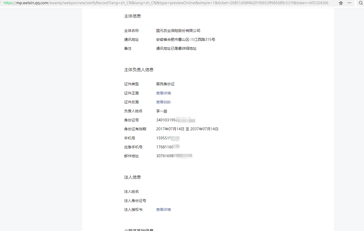Image resolution: width=364 pixels, height=231 pixels.
Task: Click the 法人信息 heading
Action: coord(133,177)
